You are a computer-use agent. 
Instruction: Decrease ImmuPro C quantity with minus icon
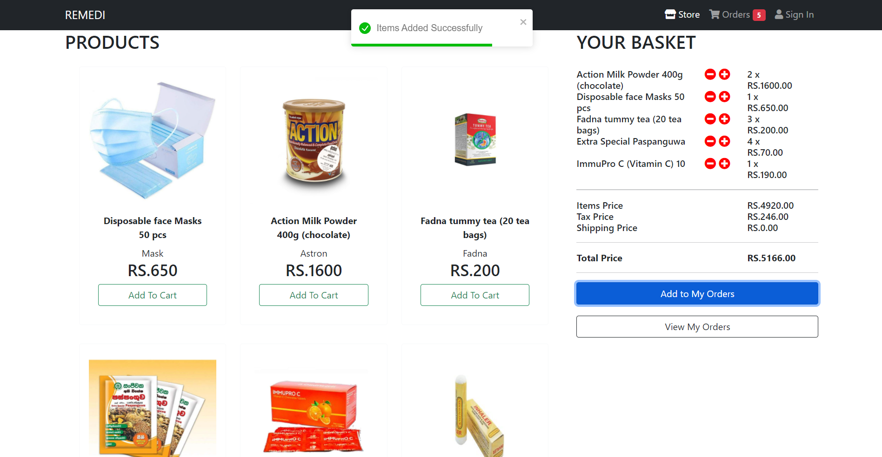710,164
